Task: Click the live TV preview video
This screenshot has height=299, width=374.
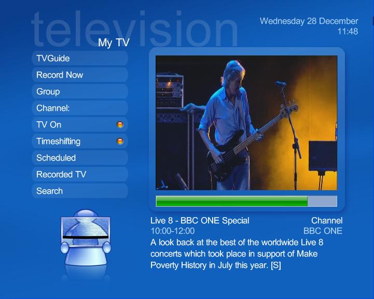Action: pyautogui.click(x=246, y=123)
